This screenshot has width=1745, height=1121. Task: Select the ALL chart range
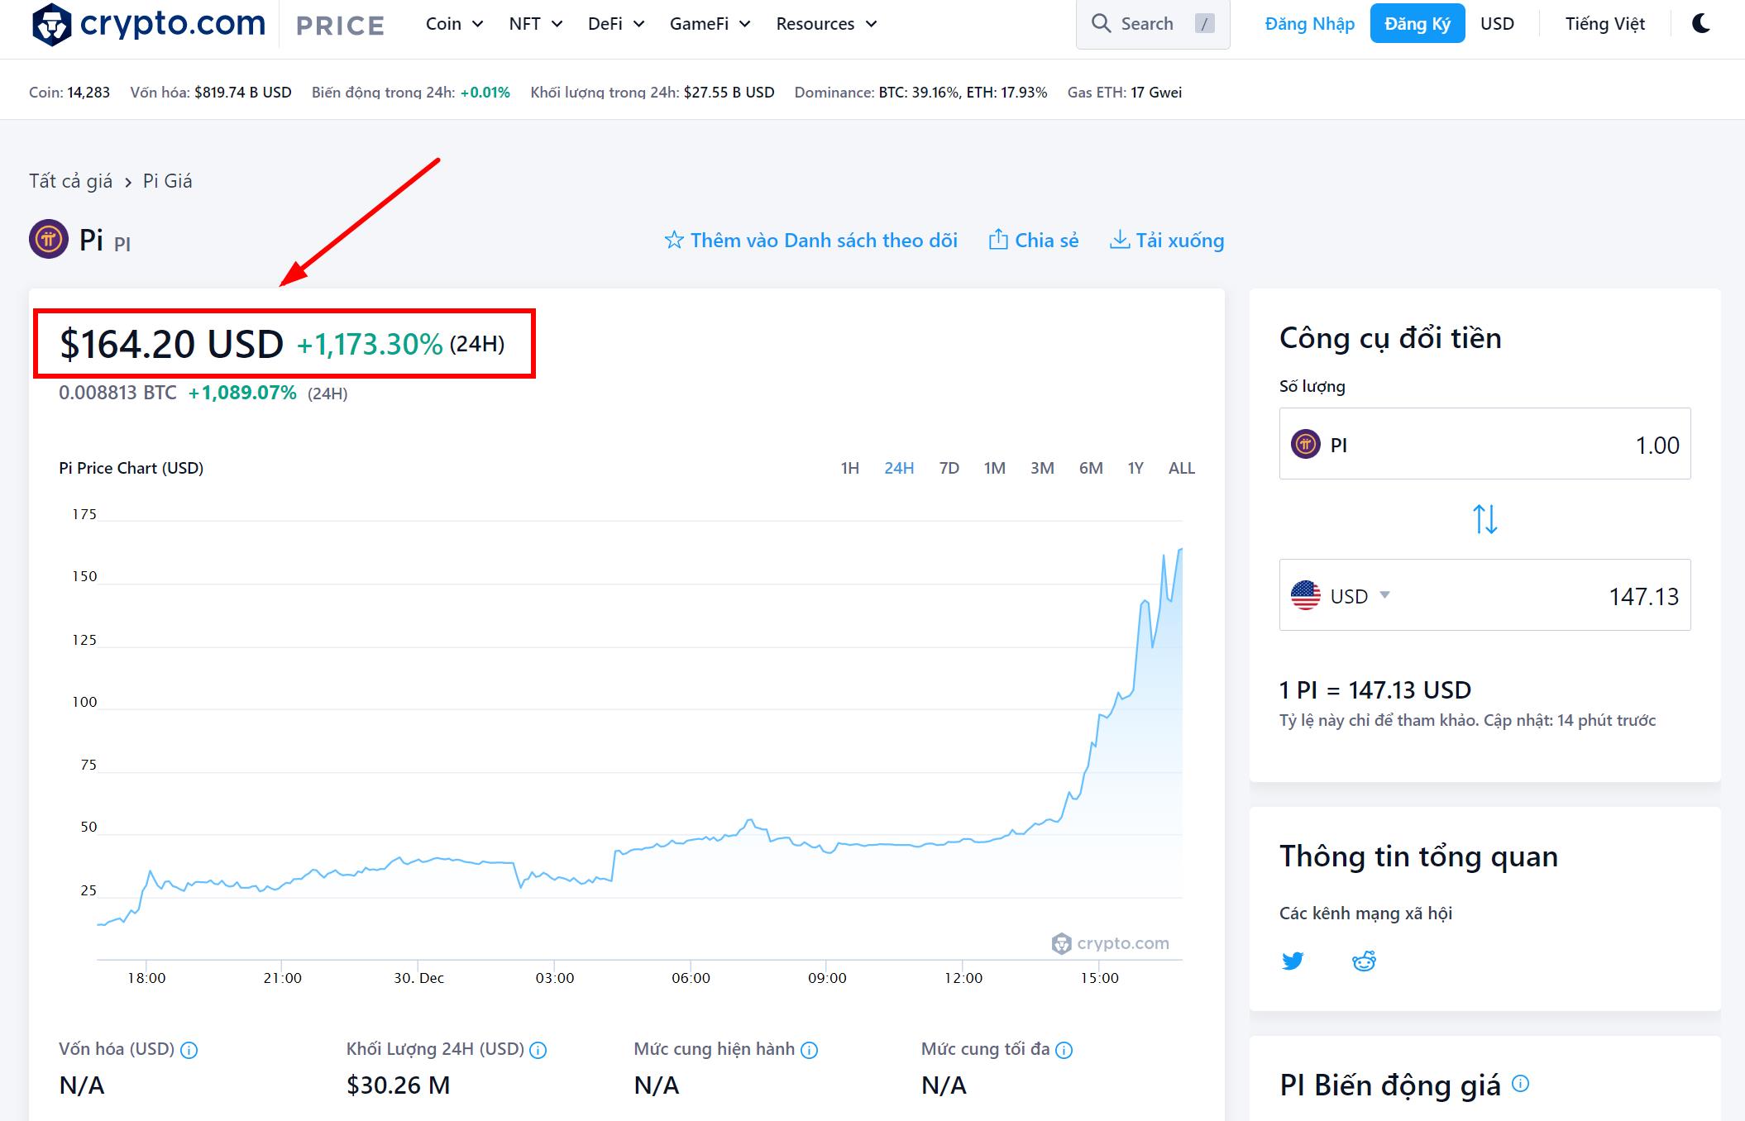[x=1182, y=468]
